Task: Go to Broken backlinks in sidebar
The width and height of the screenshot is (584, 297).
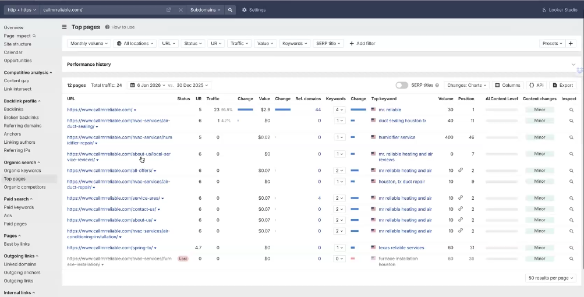Action: pyautogui.click(x=22, y=117)
